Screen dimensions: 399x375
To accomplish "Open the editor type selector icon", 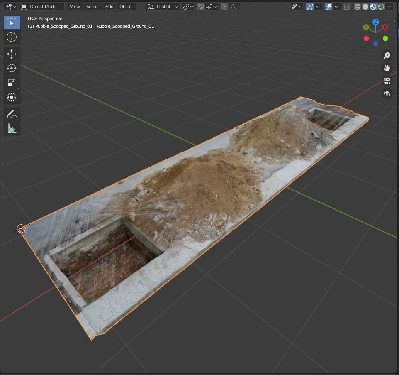I will 10,7.
